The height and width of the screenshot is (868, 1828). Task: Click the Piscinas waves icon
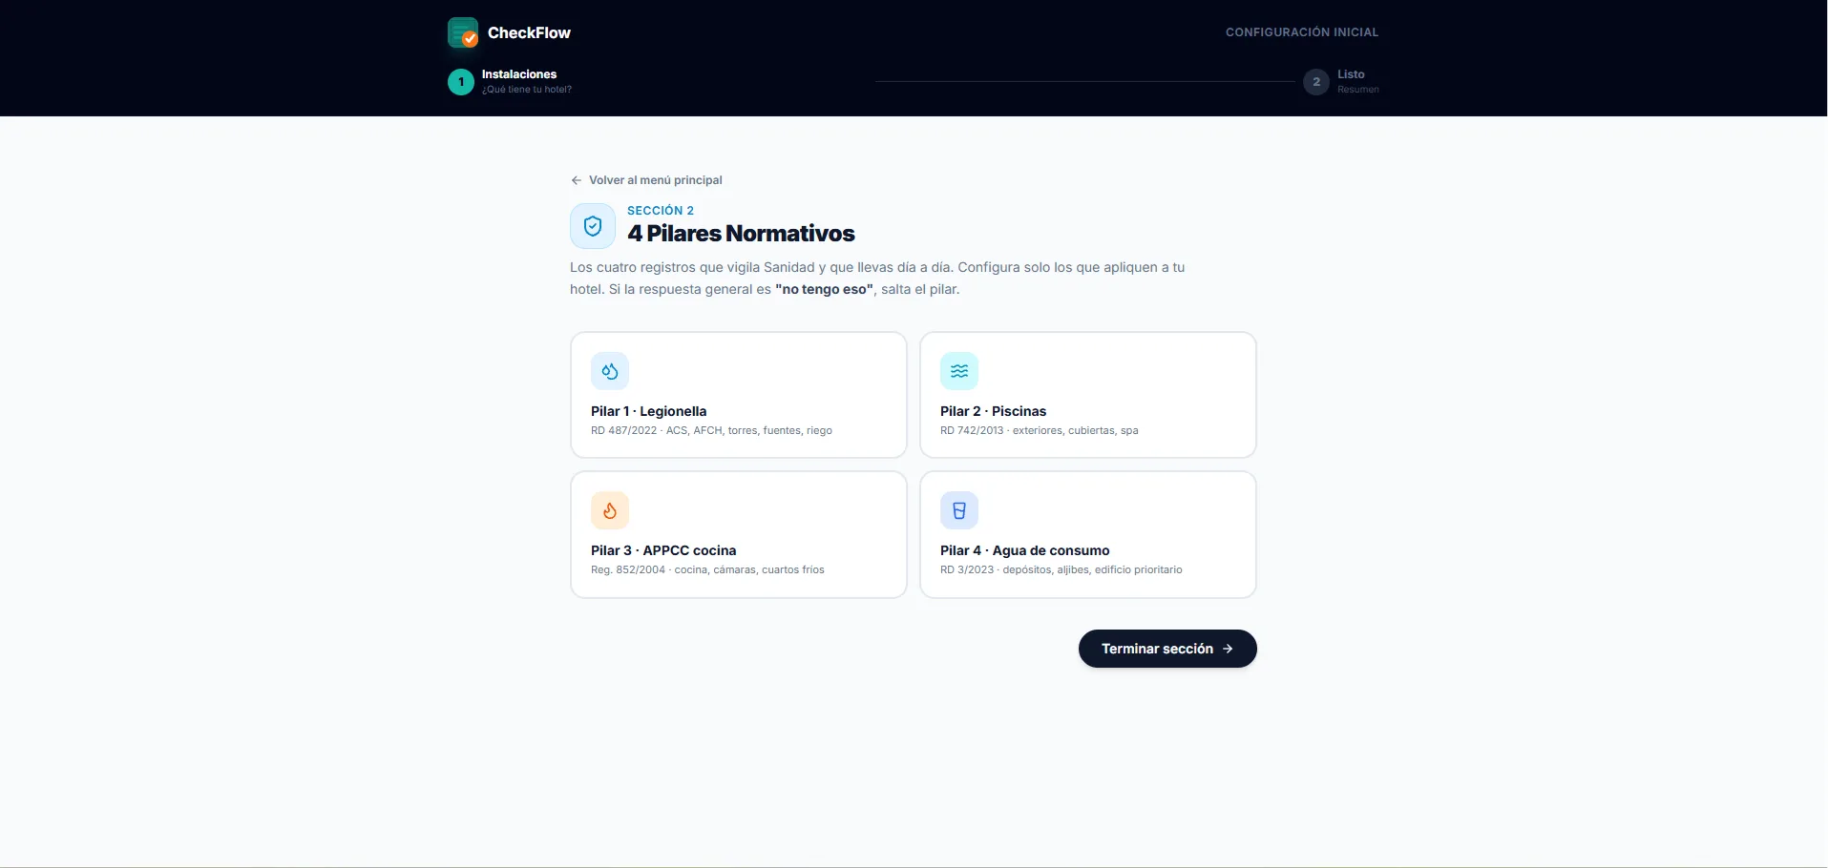pyautogui.click(x=959, y=371)
